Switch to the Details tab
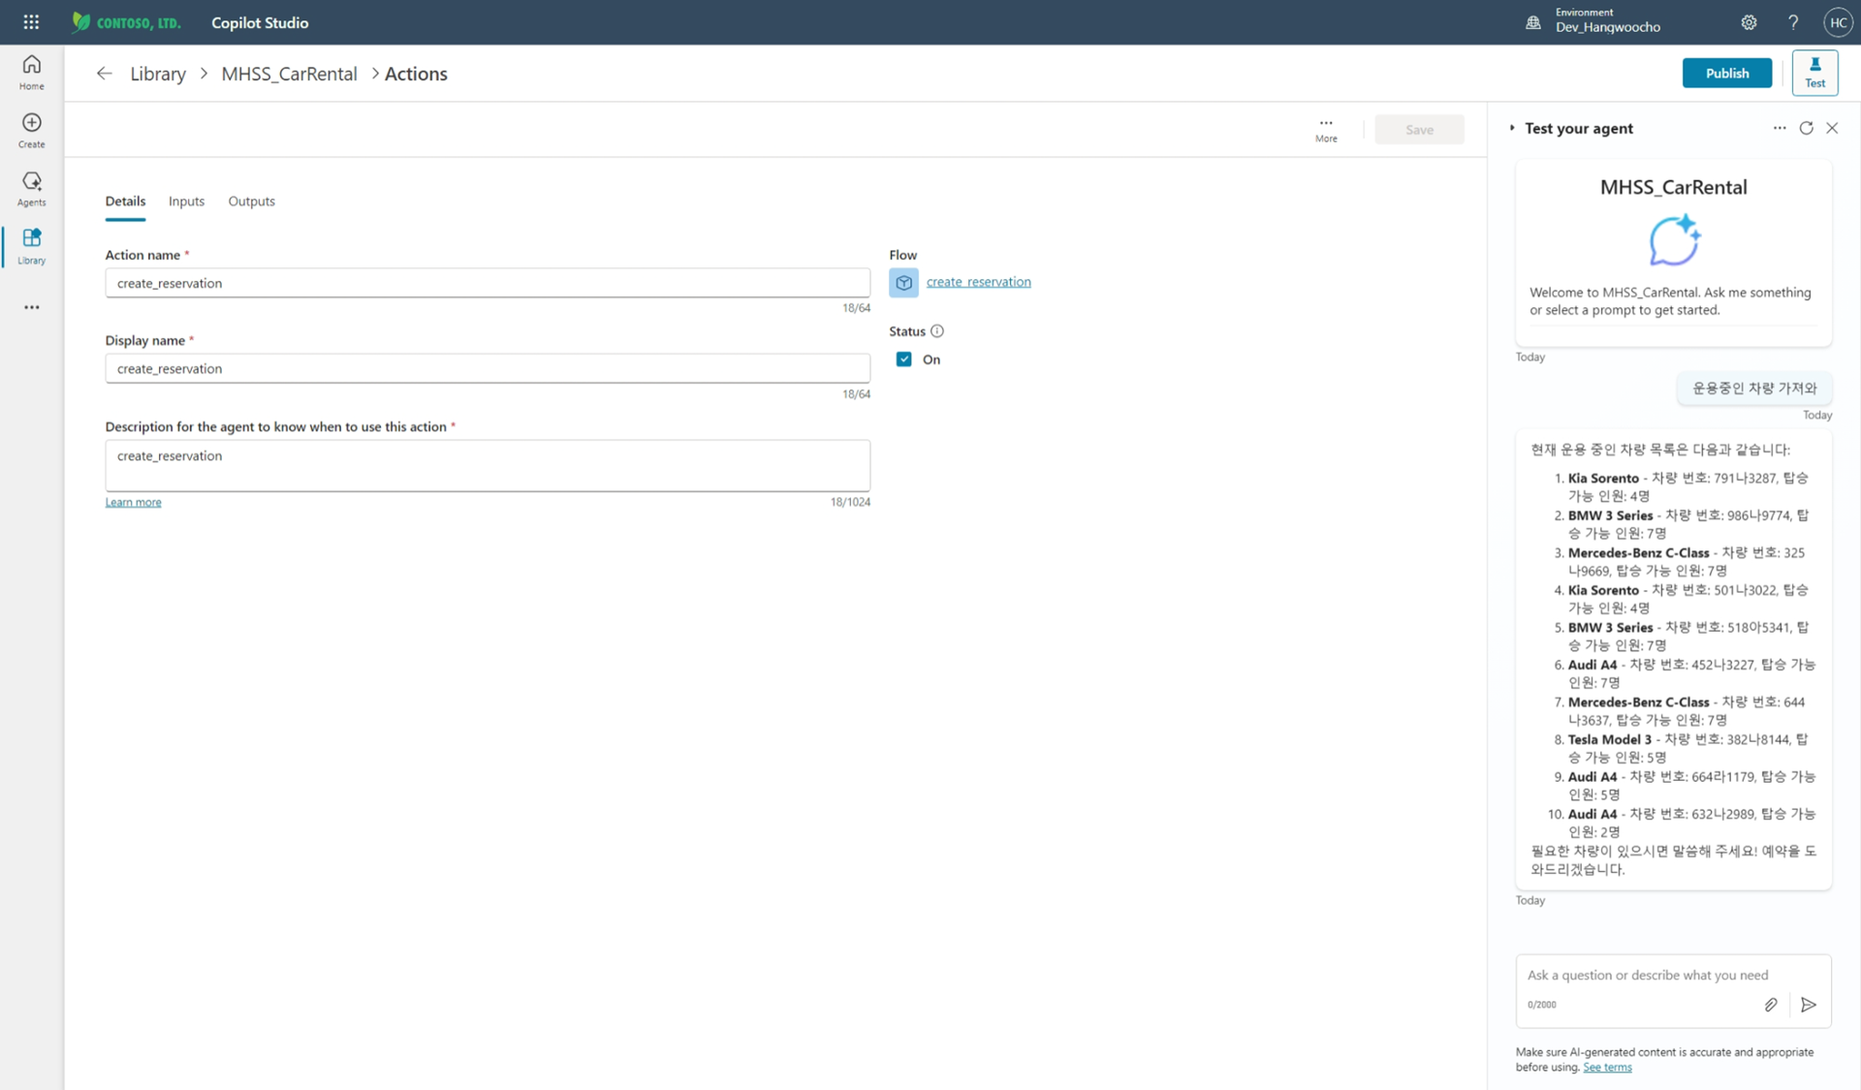 125,202
